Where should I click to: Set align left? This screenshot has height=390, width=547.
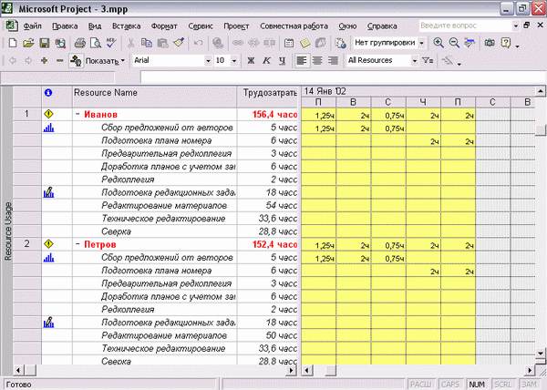coord(302,61)
